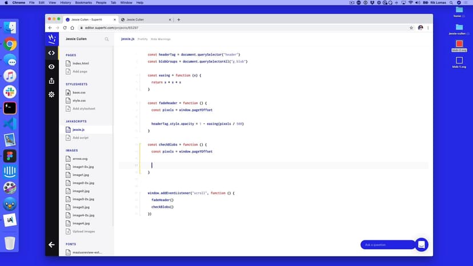Click Add script under Javascripts
This screenshot has width=473, height=266.
[80, 138]
